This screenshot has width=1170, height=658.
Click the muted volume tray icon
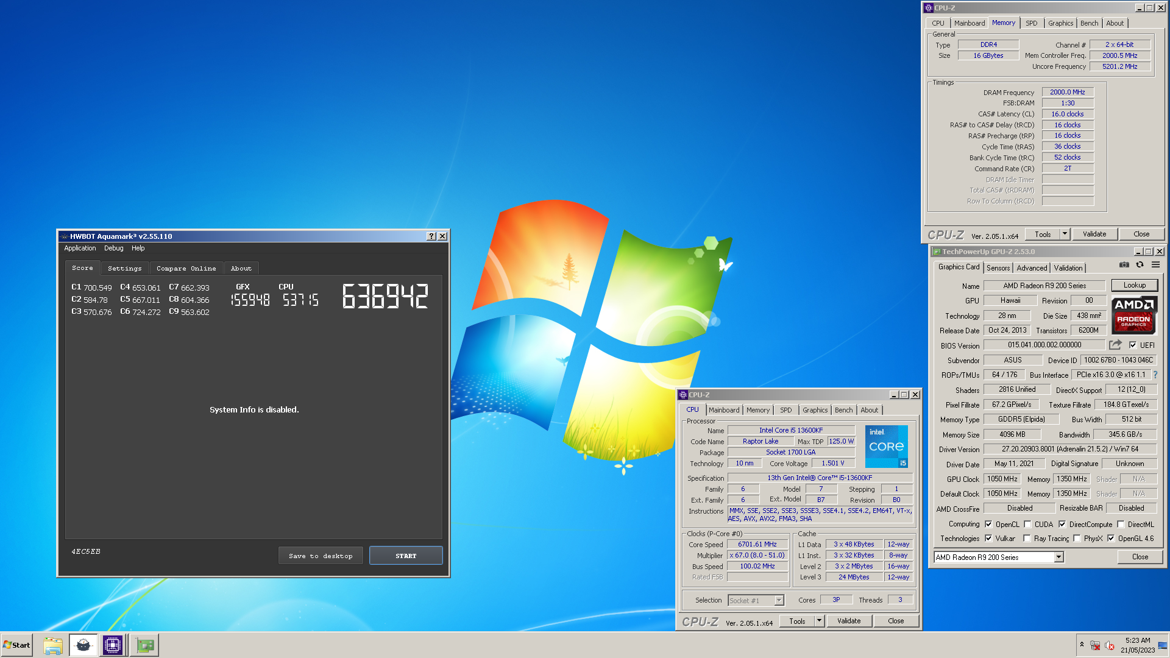tap(1110, 646)
